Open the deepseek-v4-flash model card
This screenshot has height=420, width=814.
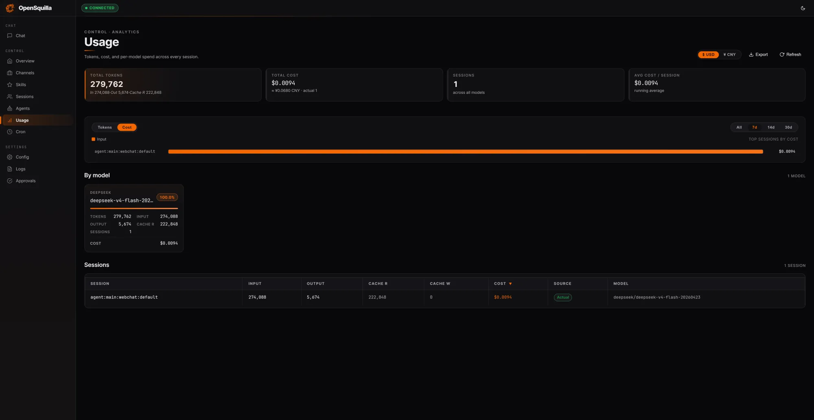pos(134,218)
